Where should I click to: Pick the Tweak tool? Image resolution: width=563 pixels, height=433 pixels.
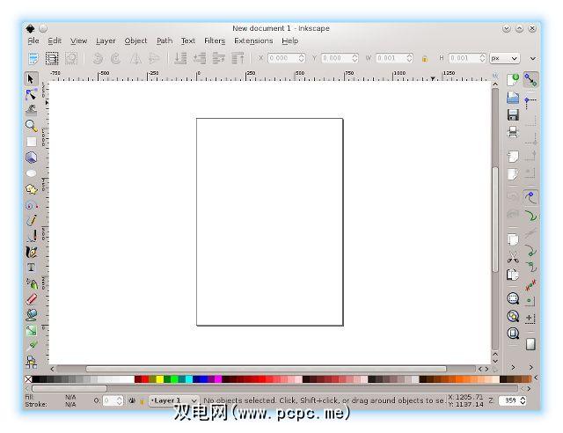click(x=31, y=110)
